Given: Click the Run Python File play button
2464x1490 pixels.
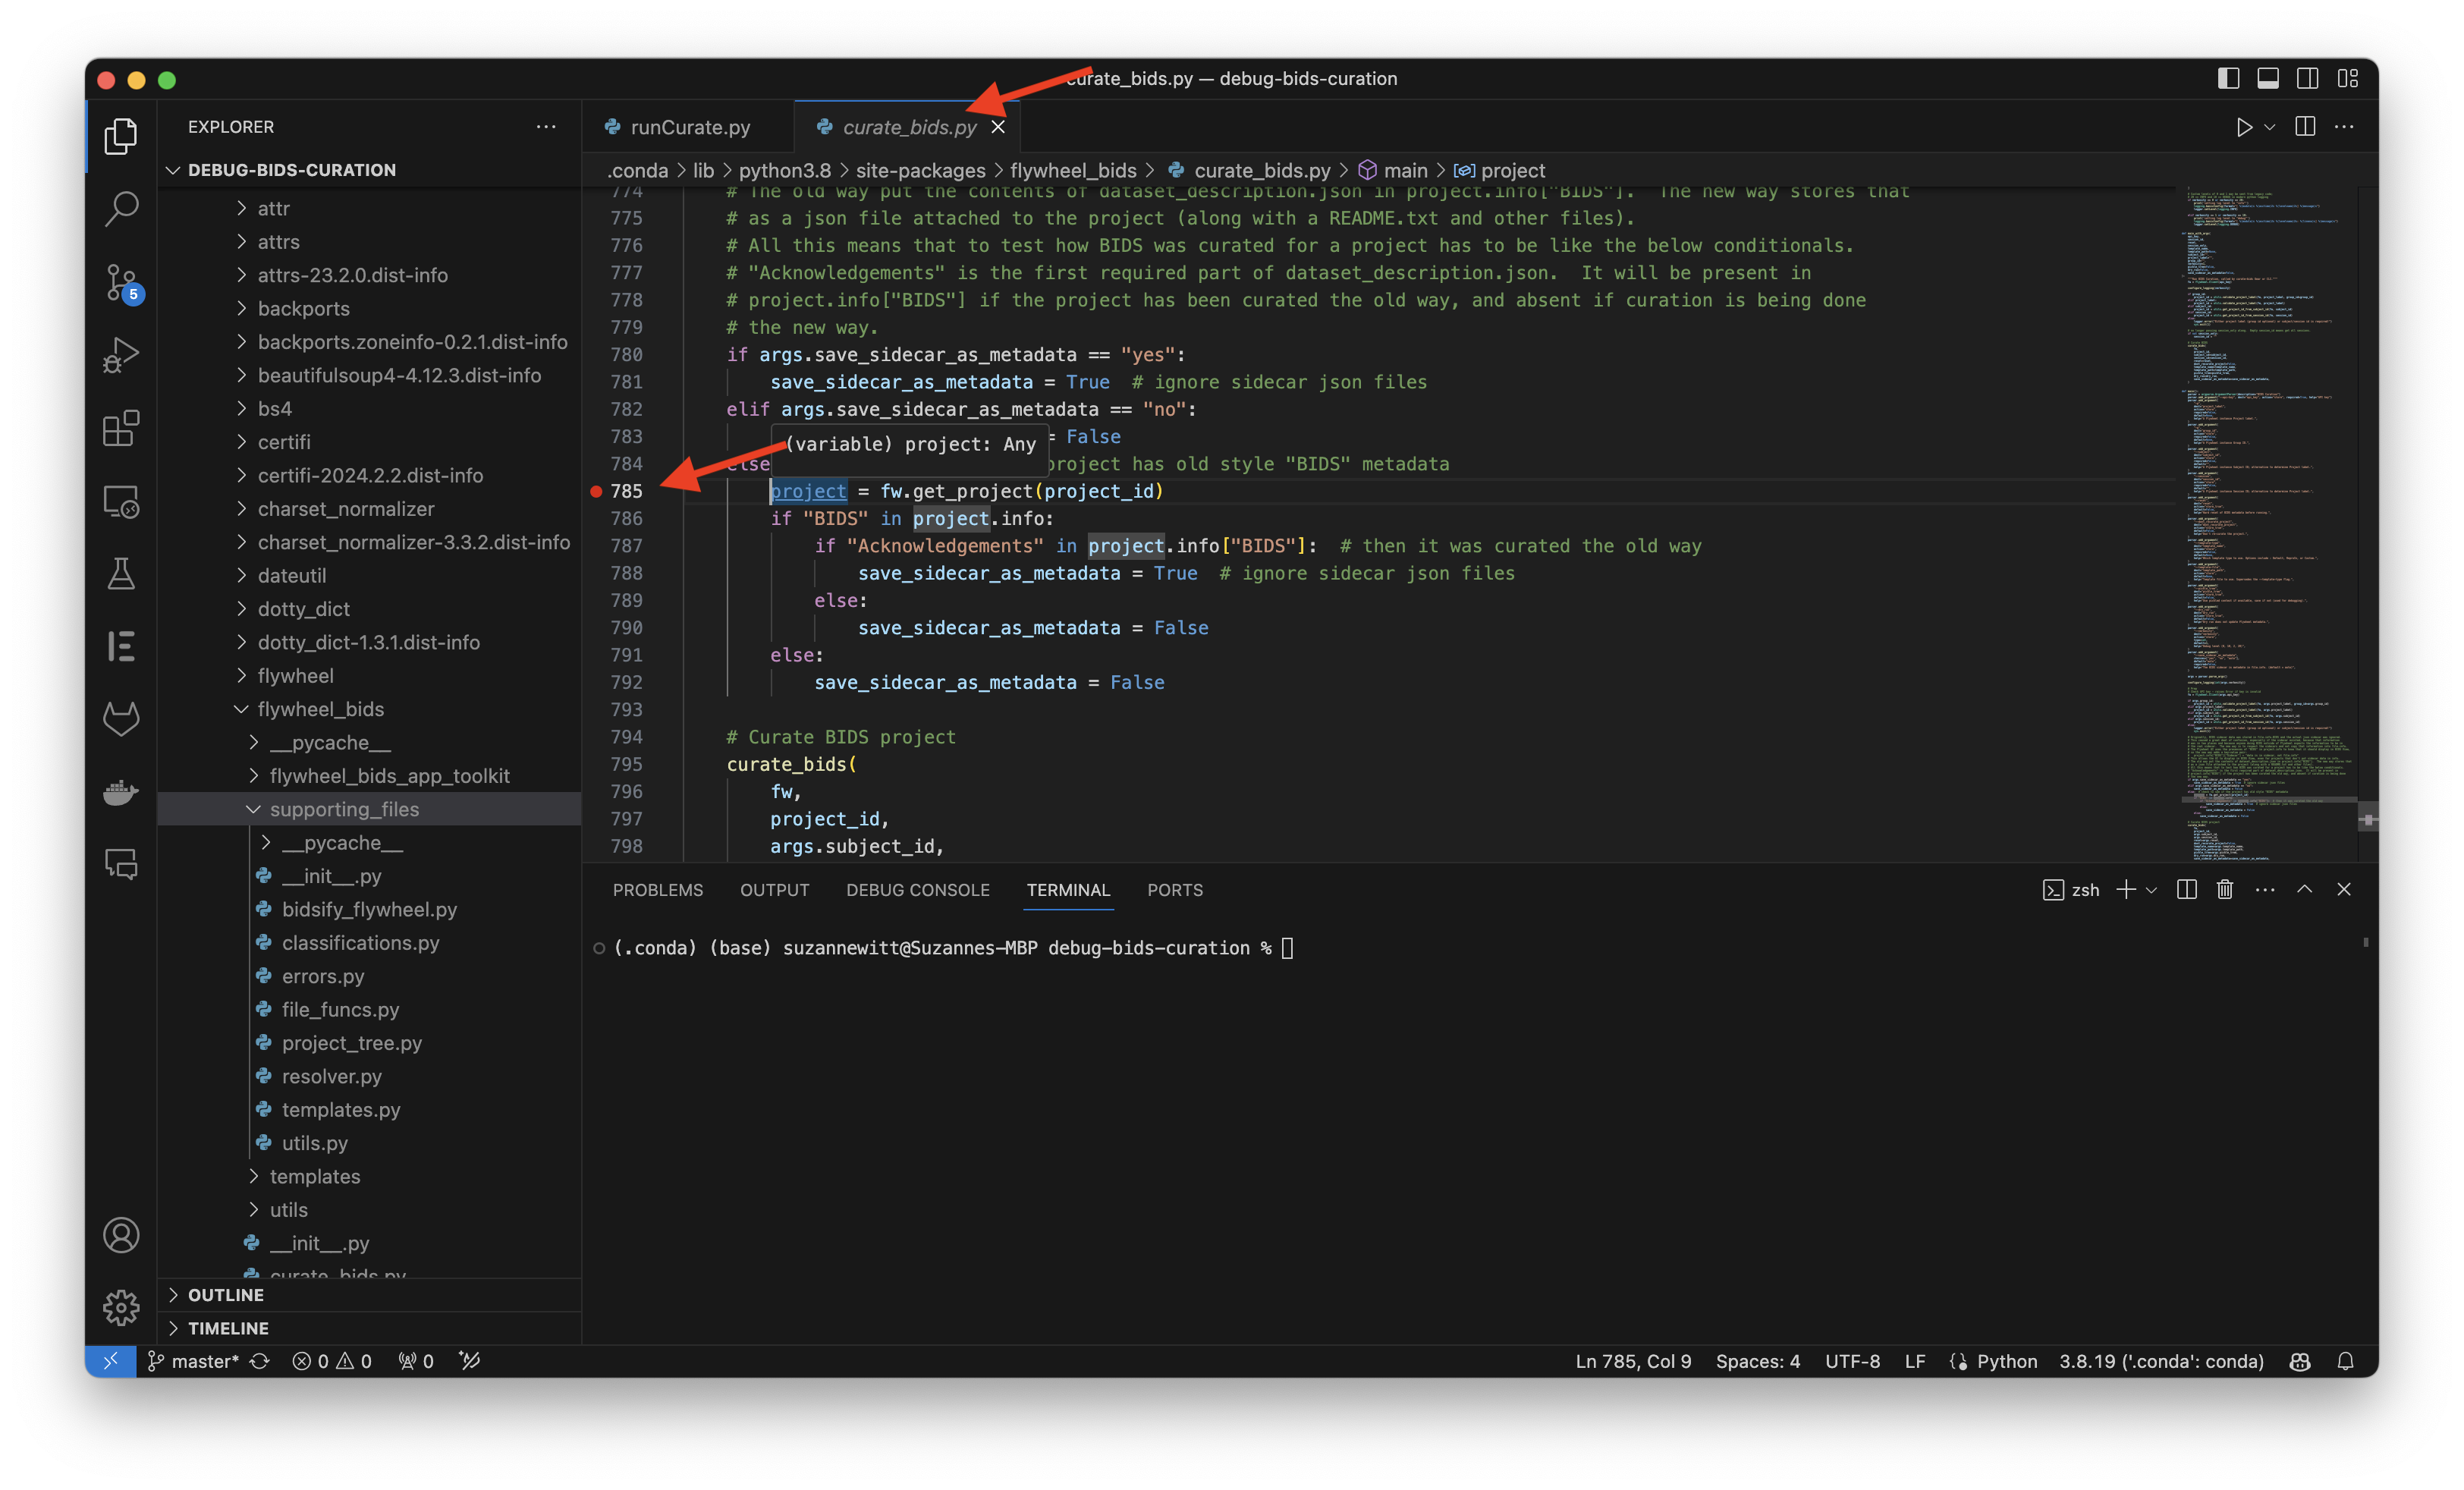Looking at the screenshot, I should tap(2244, 127).
